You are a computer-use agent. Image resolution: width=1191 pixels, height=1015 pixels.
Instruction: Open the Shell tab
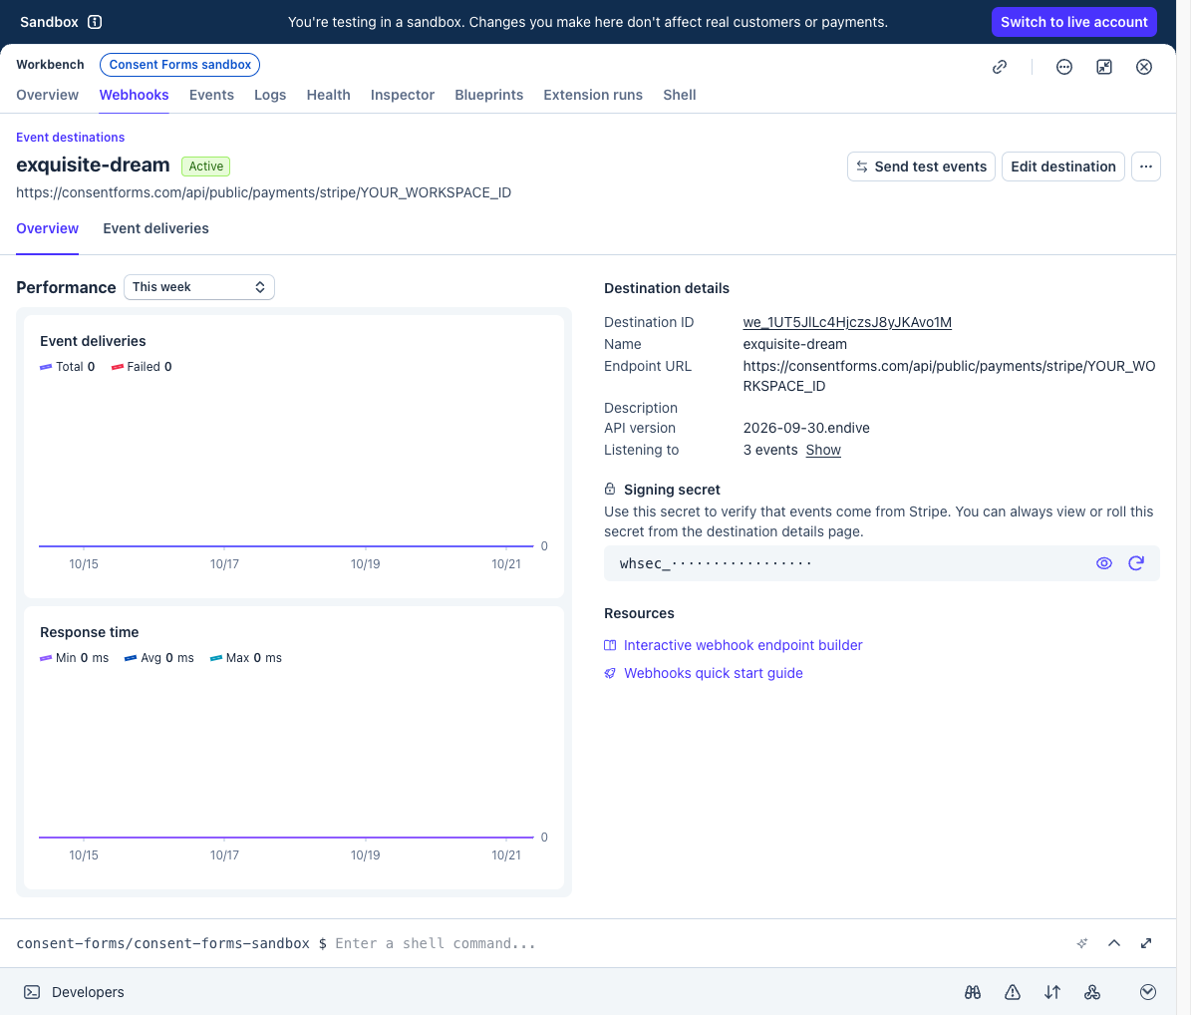(679, 95)
